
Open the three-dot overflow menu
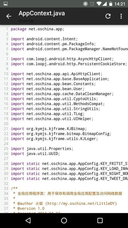coord(121,16)
